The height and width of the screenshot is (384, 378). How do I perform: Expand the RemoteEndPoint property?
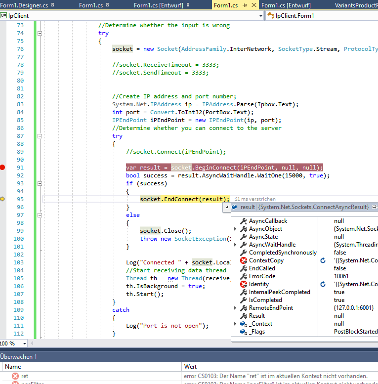tap(235, 308)
